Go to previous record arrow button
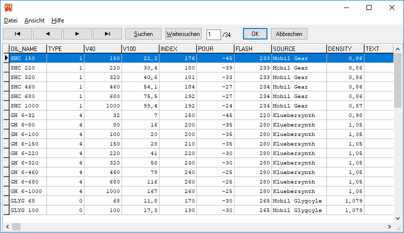Screen dimensions: 404x233 [x=47, y=34]
